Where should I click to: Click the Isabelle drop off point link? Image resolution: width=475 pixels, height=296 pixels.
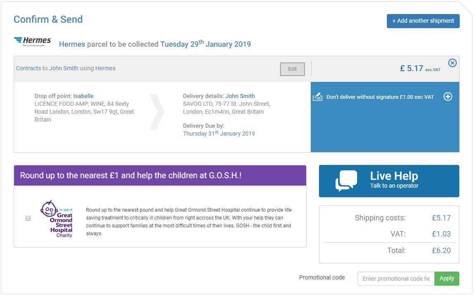(x=83, y=95)
